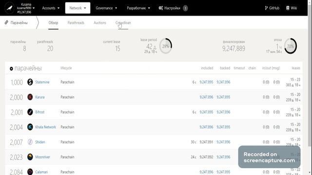Open the Shiden parachain link
This screenshot has width=312, height=175.
tap(40, 142)
